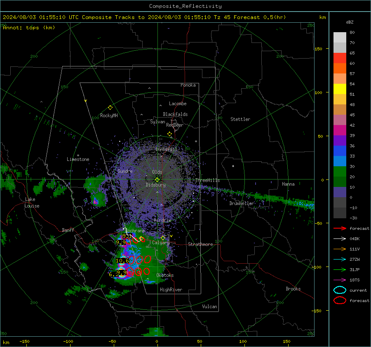Click the 9.9 storm label beside 6.
This screenshot has width=371, height=347.
point(122,273)
